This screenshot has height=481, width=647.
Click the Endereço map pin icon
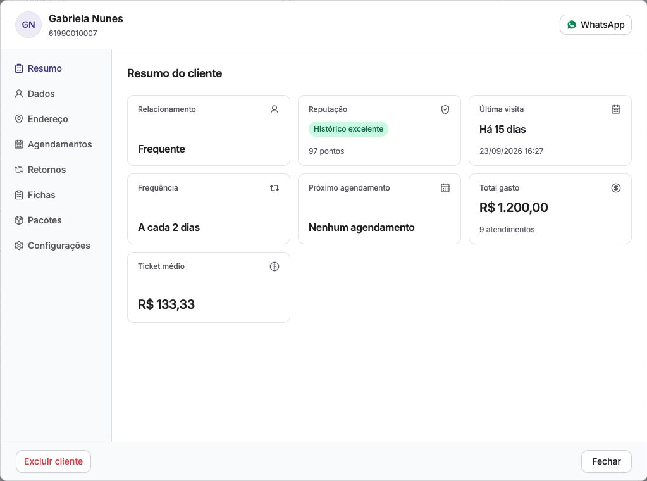tap(19, 119)
